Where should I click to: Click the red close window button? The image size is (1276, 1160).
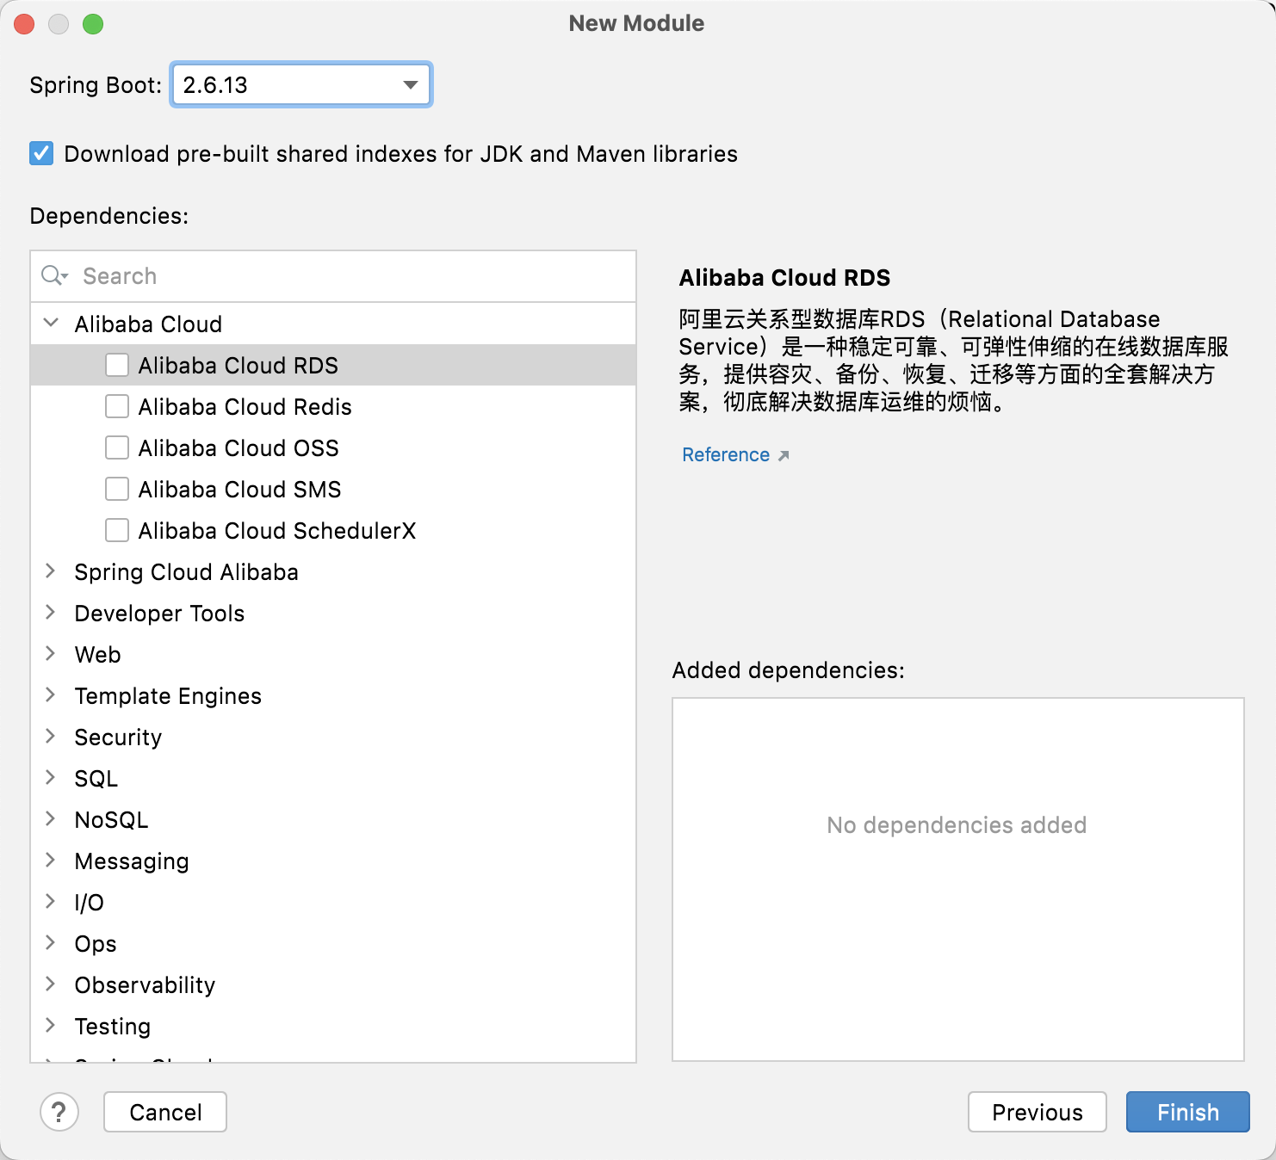tap(24, 24)
